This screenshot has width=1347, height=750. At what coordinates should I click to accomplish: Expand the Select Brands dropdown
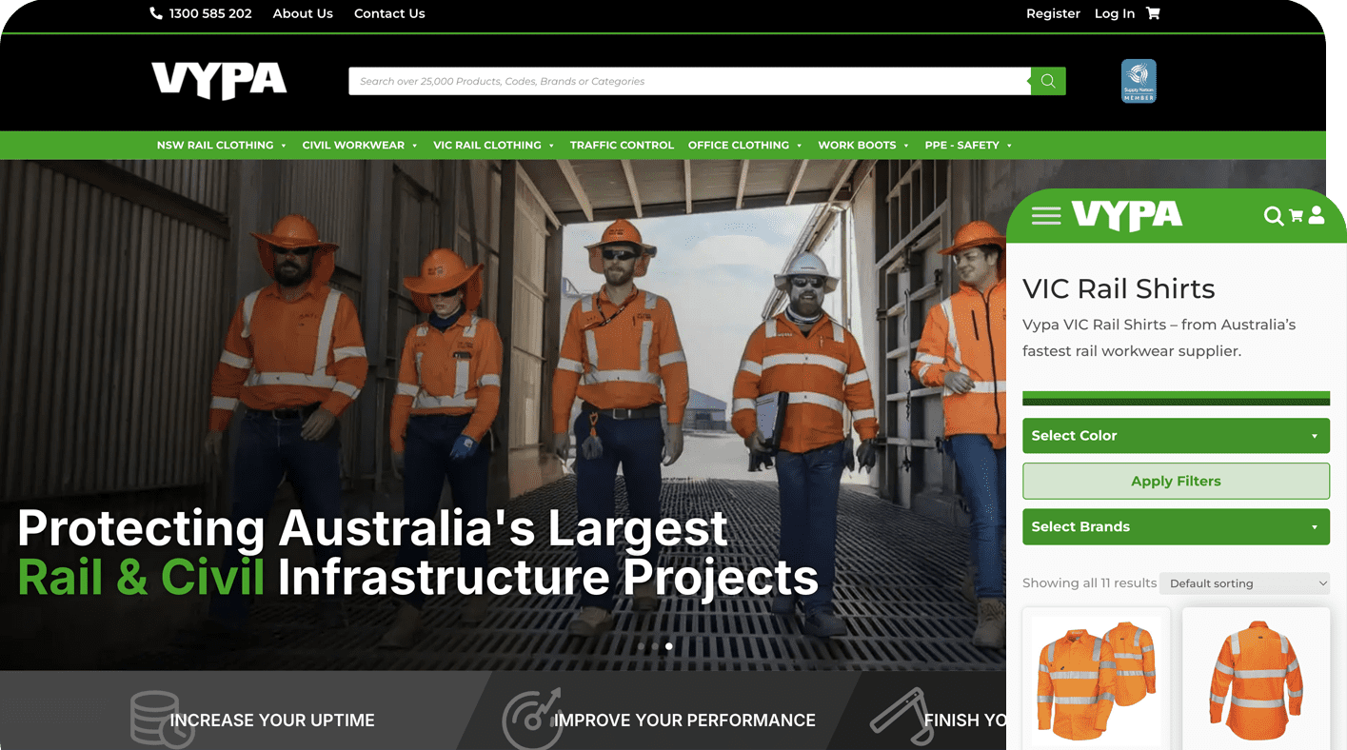[1176, 527]
